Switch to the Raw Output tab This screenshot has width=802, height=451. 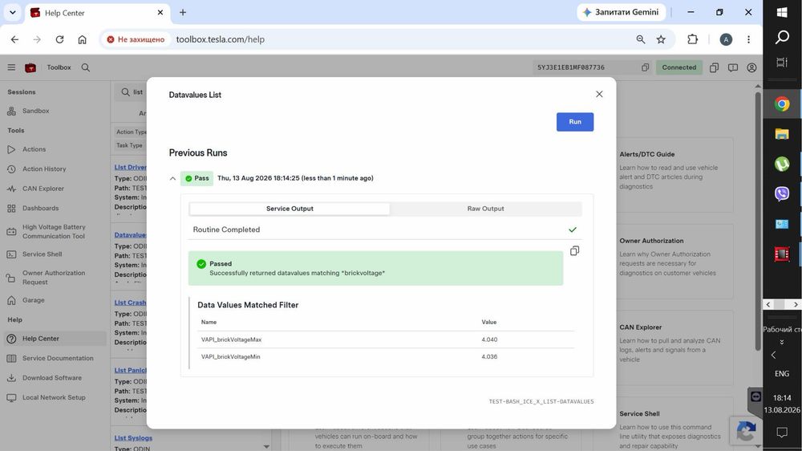[x=485, y=209]
